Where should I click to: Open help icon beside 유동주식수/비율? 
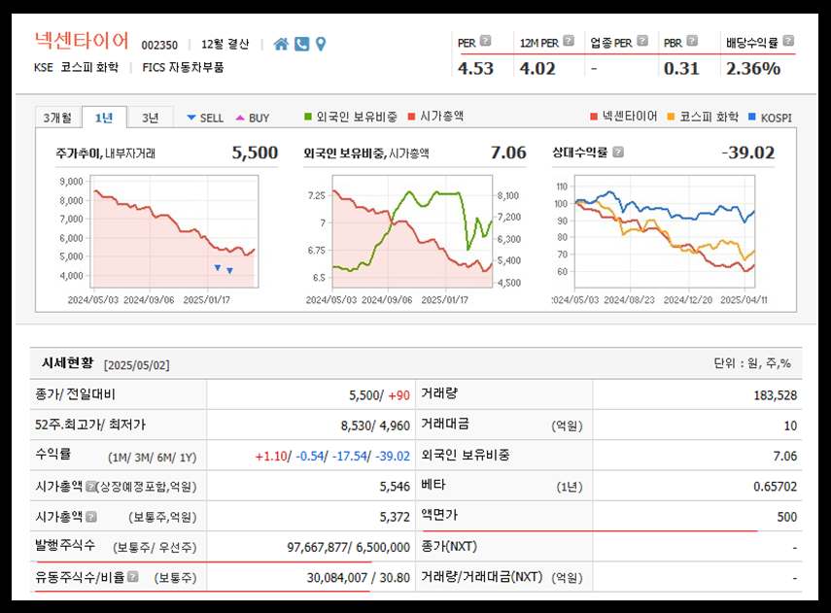[x=133, y=577]
